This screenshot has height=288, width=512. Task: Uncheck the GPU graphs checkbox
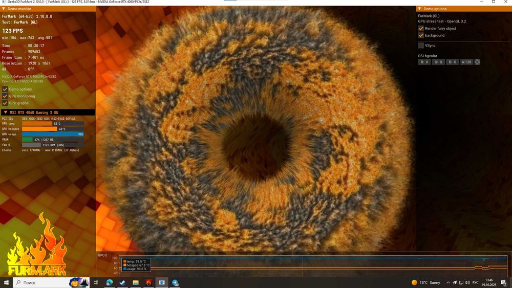coord(5,103)
